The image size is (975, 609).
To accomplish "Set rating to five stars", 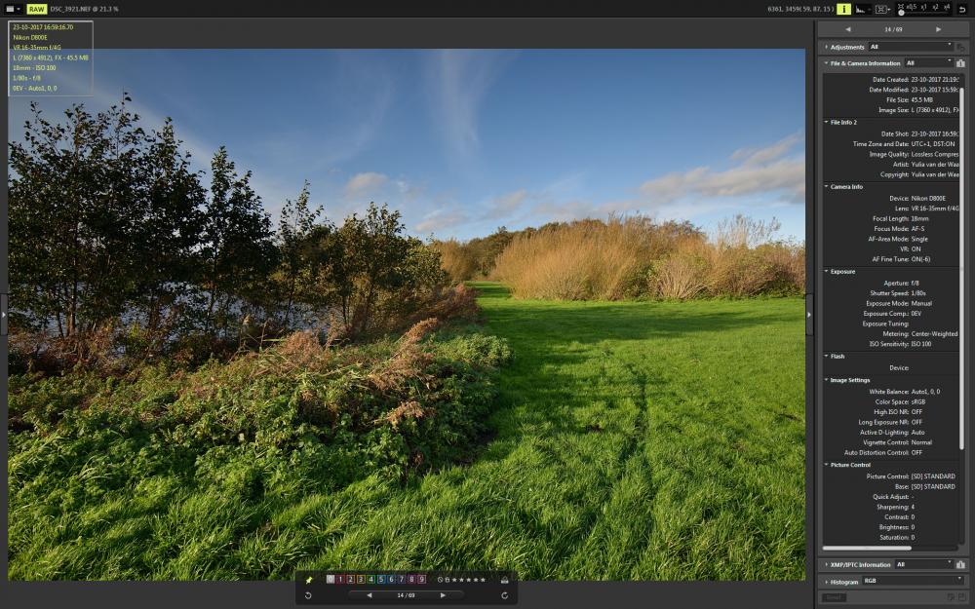I will pyautogui.click(x=483, y=580).
